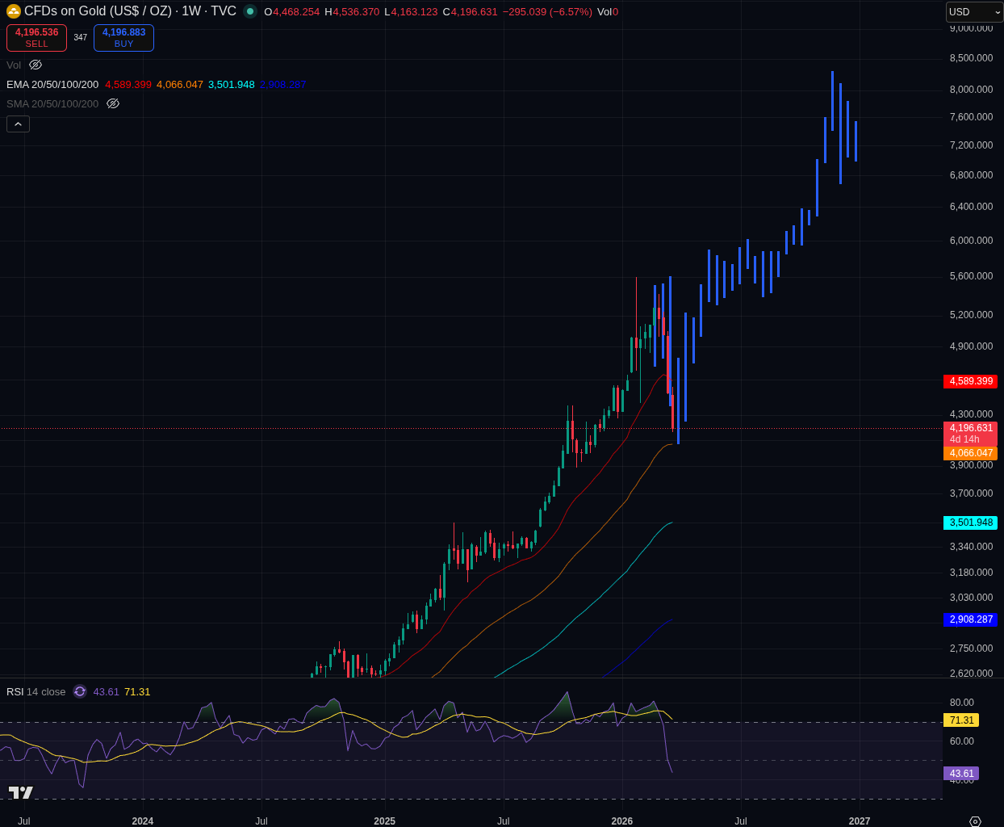Click the 2026 label on time axis
This screenshot has width=1004, height=827.
[x=622, y=821]
